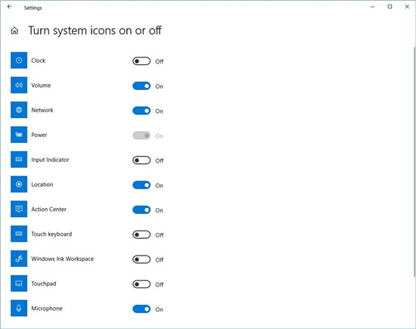Click the Touchpad icon tile
This screenshot has width=416, height=329.
tap(19, 284)
